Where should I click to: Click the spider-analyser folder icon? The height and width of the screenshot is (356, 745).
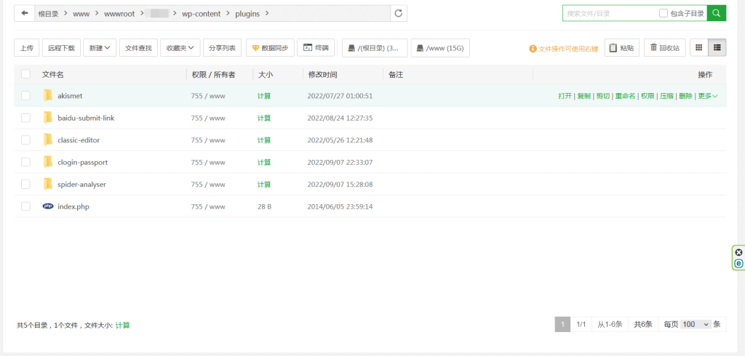(x=47, y=184)
